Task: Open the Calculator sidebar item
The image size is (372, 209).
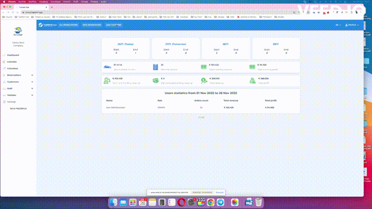Action: click(x=12, y=69)
